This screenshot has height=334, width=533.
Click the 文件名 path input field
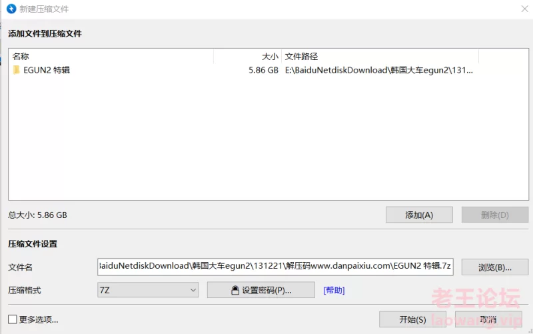(x=275, y=267)
